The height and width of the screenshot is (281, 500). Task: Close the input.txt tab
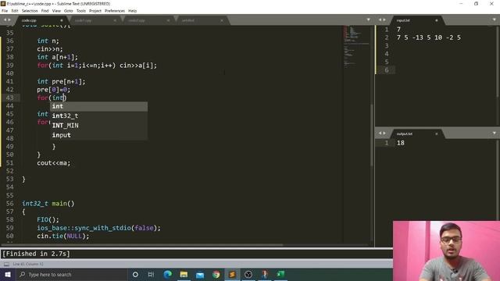pos(437,20)
